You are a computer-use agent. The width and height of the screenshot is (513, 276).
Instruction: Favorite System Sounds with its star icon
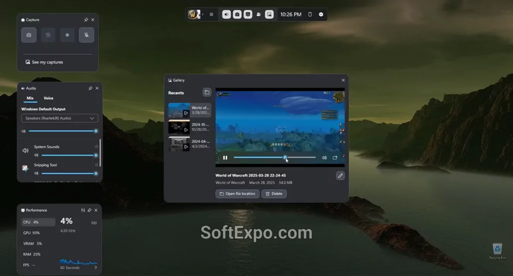click(x=97, y=147)
